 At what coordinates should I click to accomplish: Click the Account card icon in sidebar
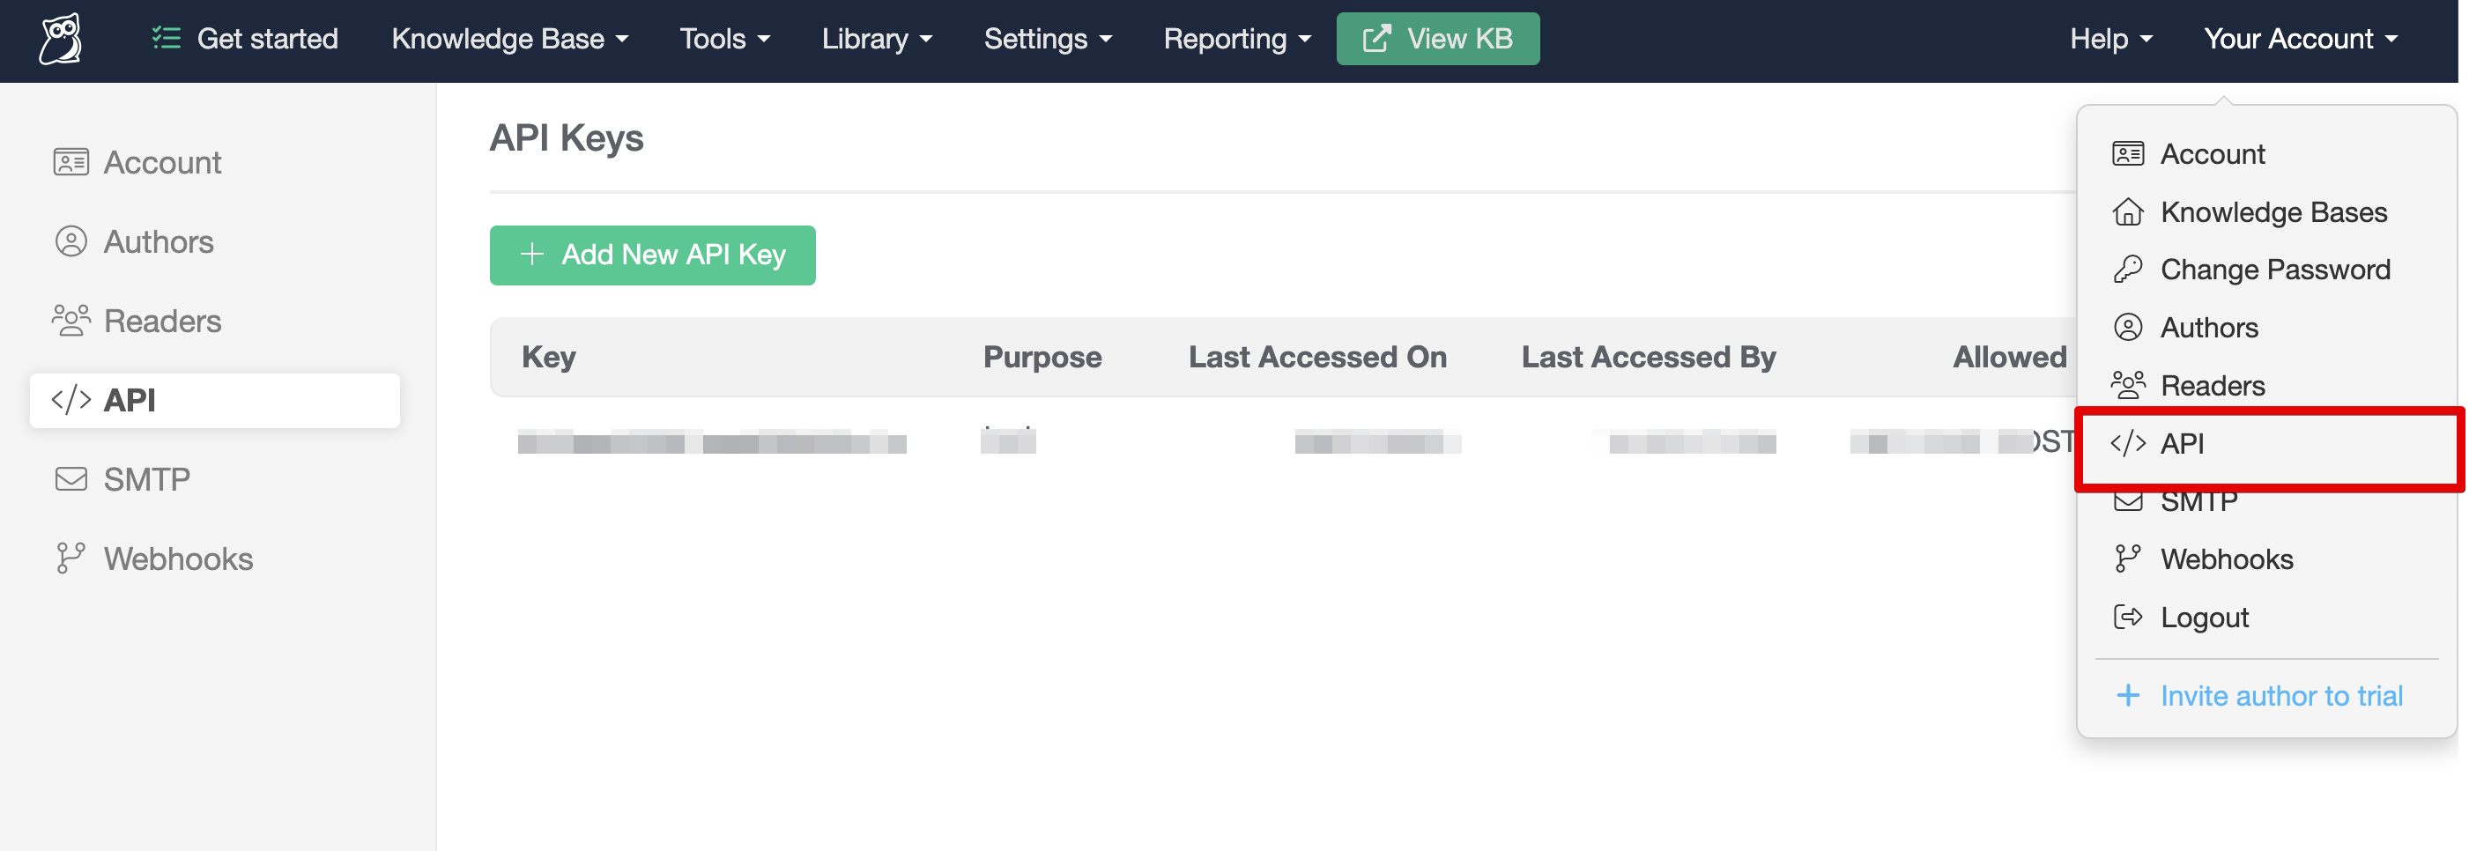pos(70,162)
